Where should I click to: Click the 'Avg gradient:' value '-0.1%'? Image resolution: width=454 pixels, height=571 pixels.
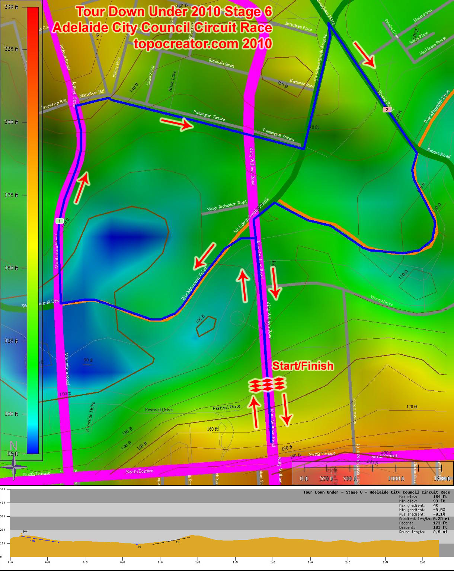[439, 514]
